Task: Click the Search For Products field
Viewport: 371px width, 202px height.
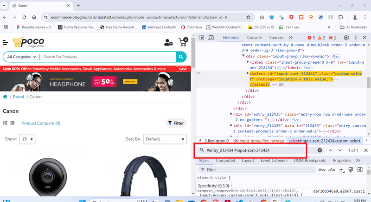Action: coord(107,57)
